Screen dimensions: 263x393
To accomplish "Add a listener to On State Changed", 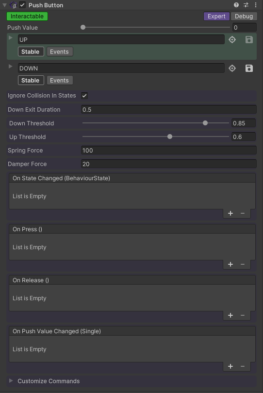I will pyautogui.click(x=230, y=213).
